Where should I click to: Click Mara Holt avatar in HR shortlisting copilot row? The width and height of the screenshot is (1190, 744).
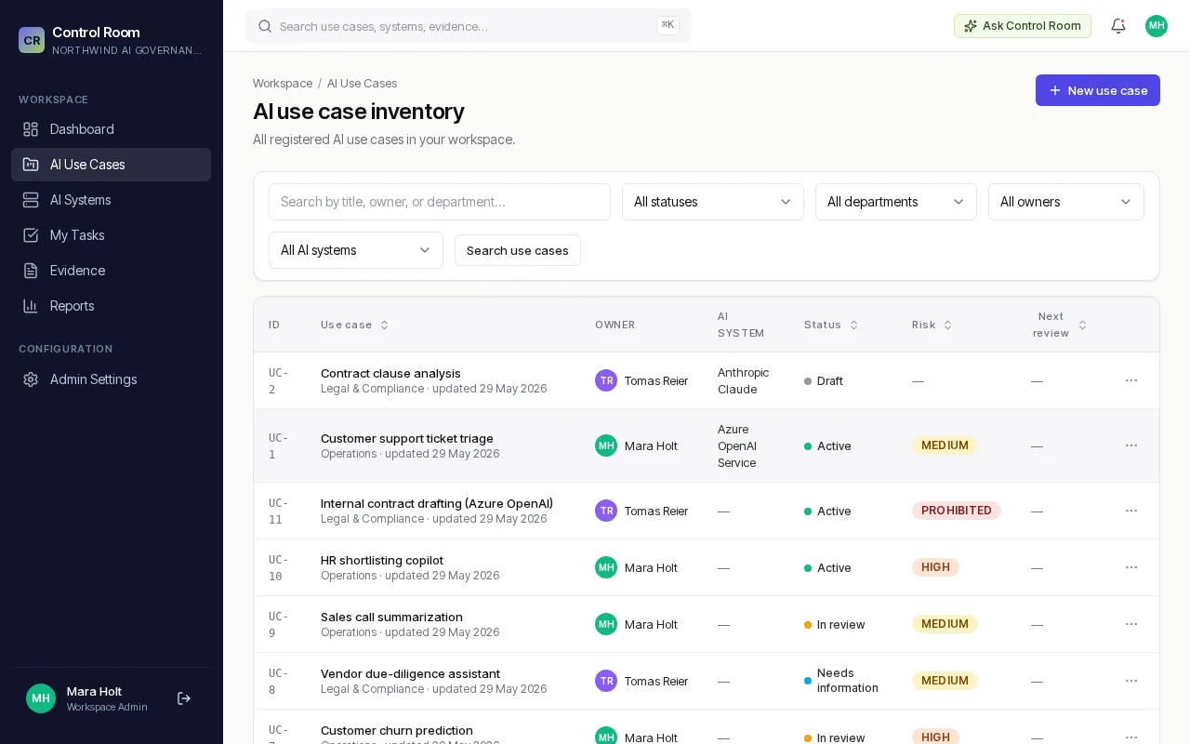(606, 567)
